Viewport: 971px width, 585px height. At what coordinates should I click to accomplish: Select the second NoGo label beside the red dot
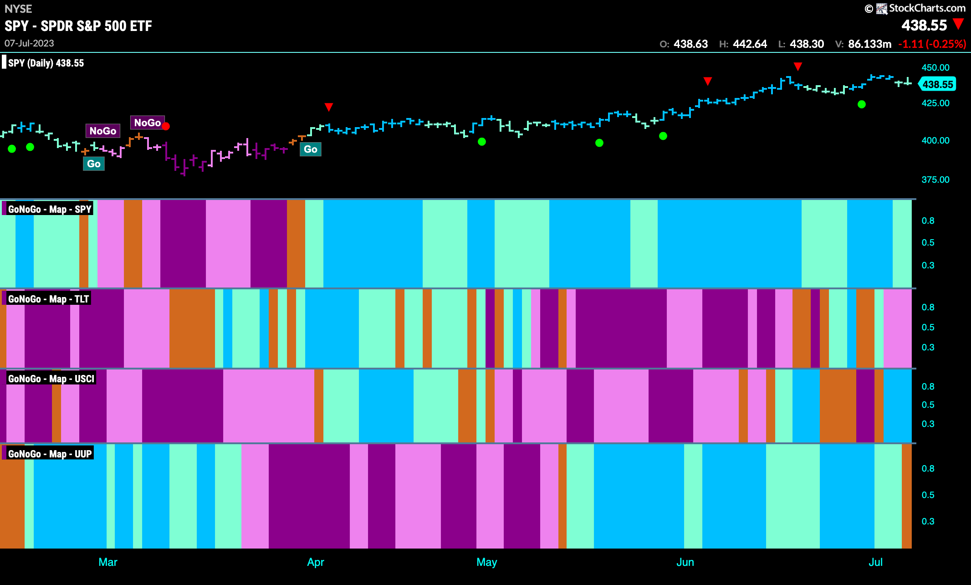(x=147, y=123)
